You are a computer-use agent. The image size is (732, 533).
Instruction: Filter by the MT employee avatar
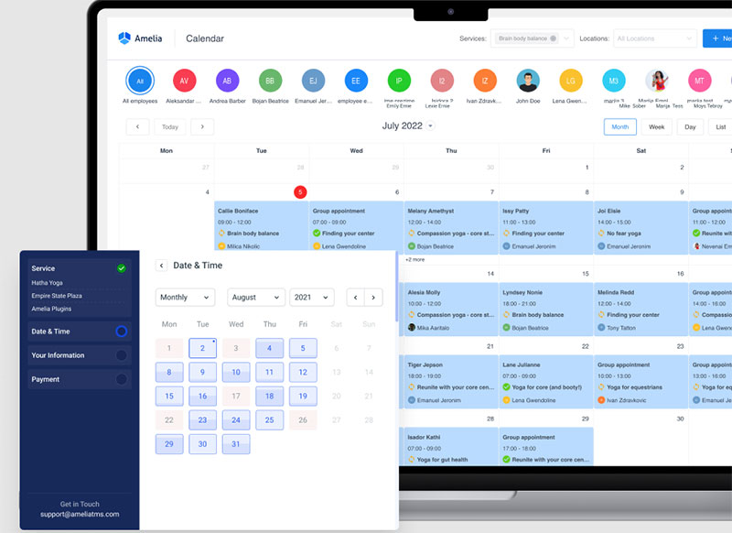point(699,81)
